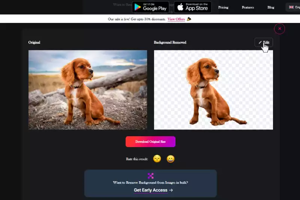The height and width of the screenshot is (200, 300).
Task: Open the App Store download badge
Action: (x=193, y=7)
